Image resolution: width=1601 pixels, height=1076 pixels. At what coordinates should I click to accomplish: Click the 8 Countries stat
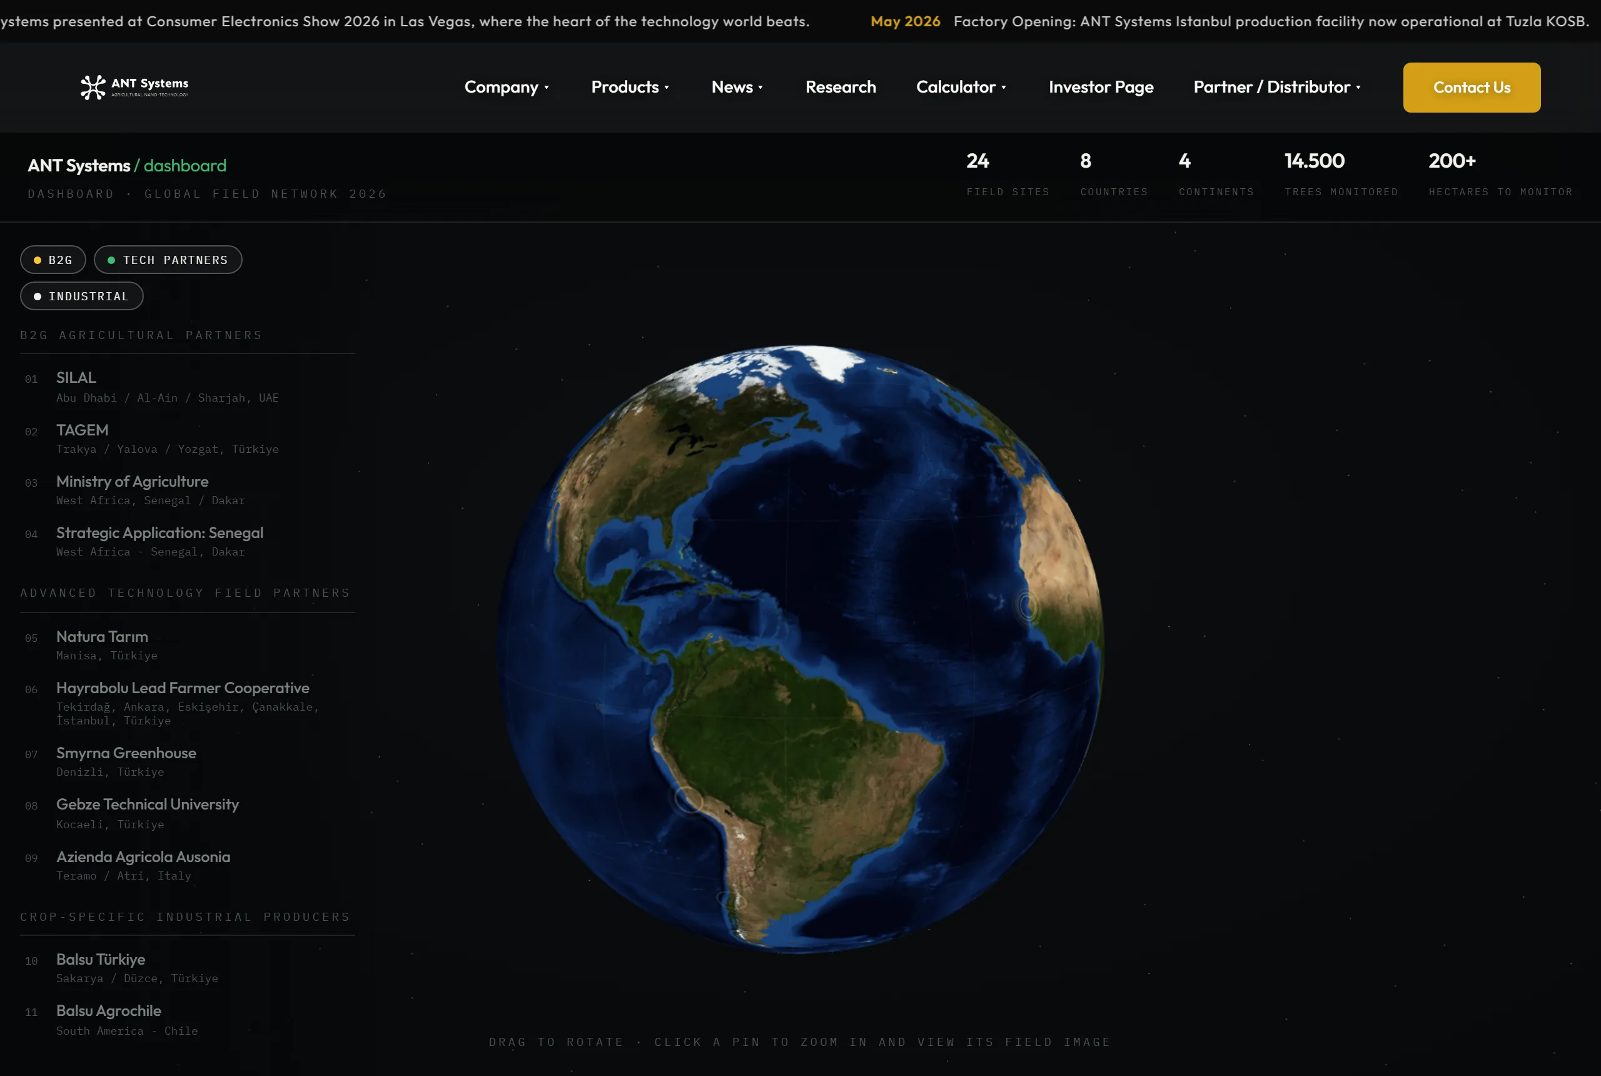coord(1114,175)
